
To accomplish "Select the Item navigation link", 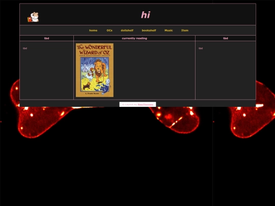I will click(x=185, y=31).
